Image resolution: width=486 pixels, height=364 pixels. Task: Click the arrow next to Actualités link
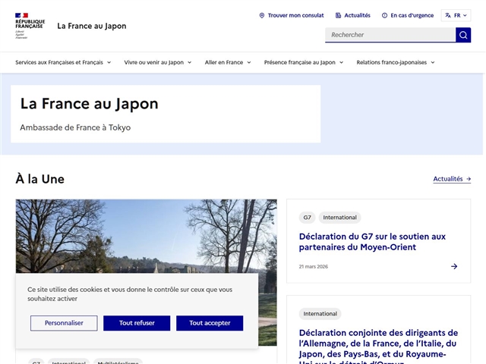pyautogui.click(x=469, y=179)
